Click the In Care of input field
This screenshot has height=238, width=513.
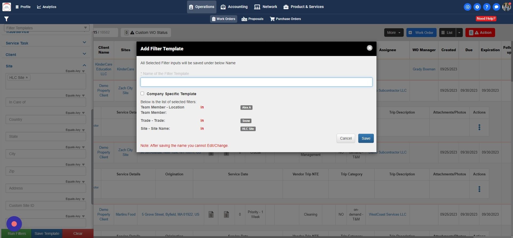pyautogui.click(x=46, y=102)
